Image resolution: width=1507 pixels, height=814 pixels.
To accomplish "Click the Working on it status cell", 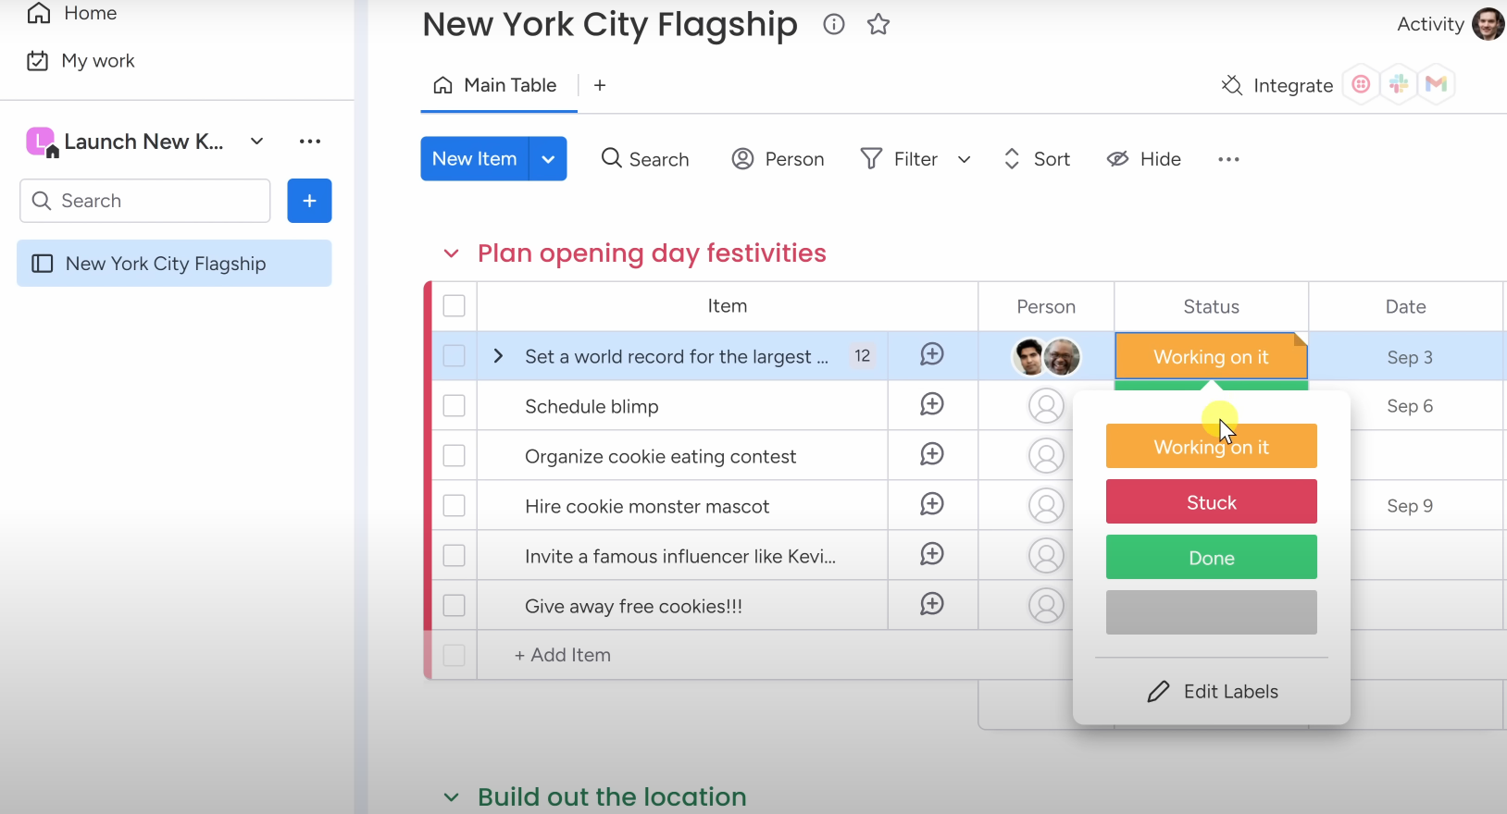I will tap(1211, 357).
